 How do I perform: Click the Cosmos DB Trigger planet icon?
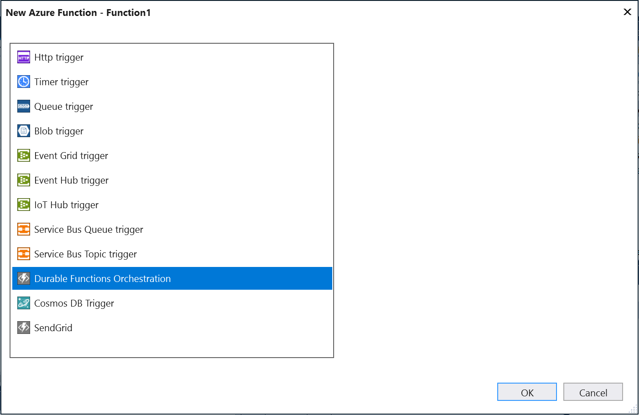pos(24,303)
